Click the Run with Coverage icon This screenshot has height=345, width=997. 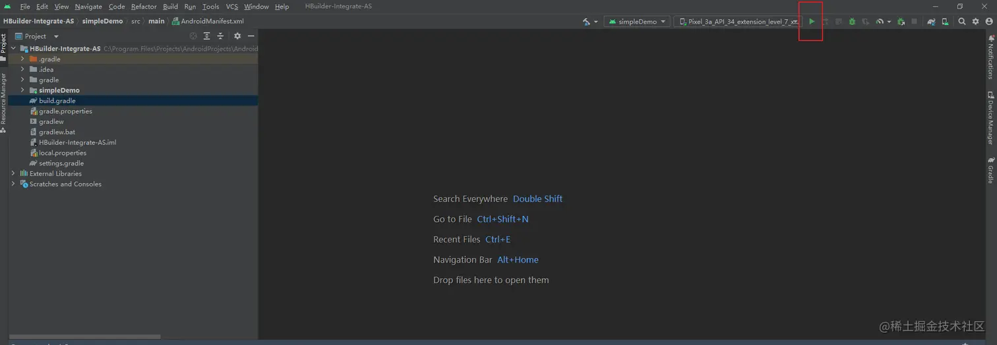tap(866, 22)
